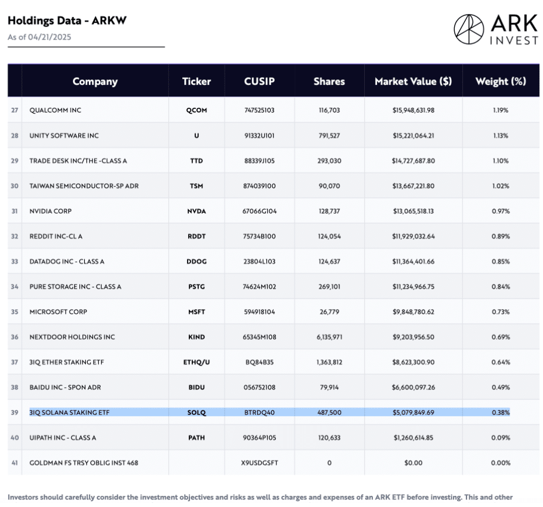Click the CUSIP column header

(x=259, y=81)
